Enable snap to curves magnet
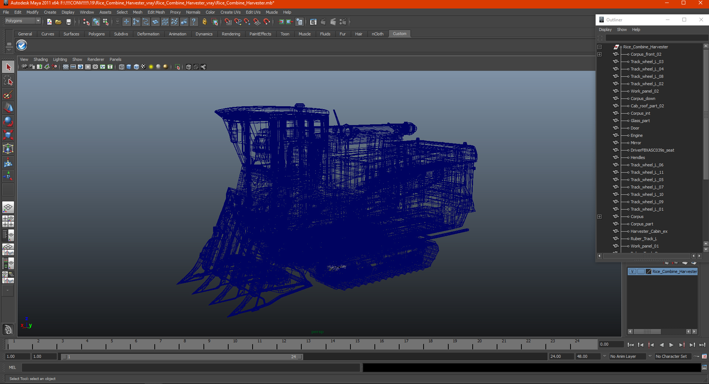 (238, 22)
